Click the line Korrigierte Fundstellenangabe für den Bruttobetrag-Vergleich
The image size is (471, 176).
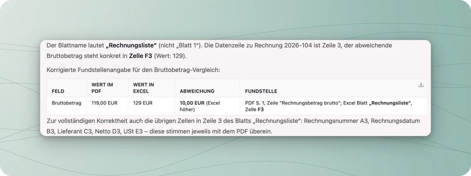point(133,70)
